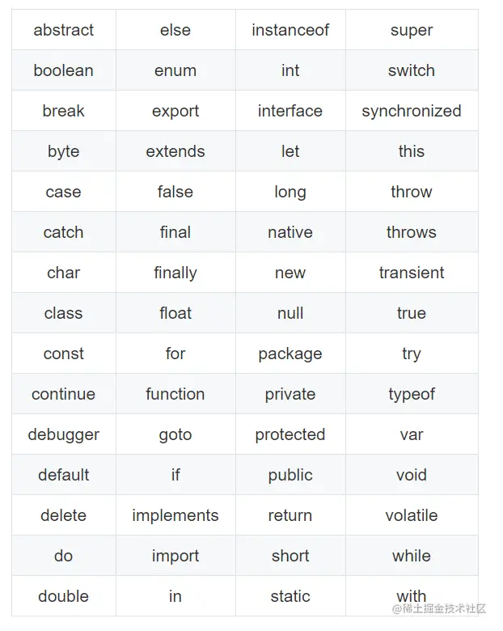
Task: Click the 'native' table cell
Action: coord(290,232)
